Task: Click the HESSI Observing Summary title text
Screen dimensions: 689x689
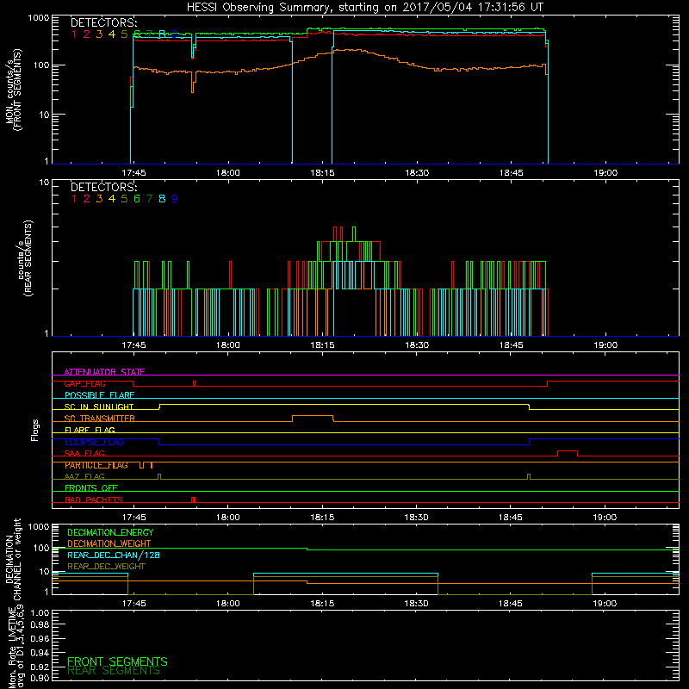Action: (365, 7)
